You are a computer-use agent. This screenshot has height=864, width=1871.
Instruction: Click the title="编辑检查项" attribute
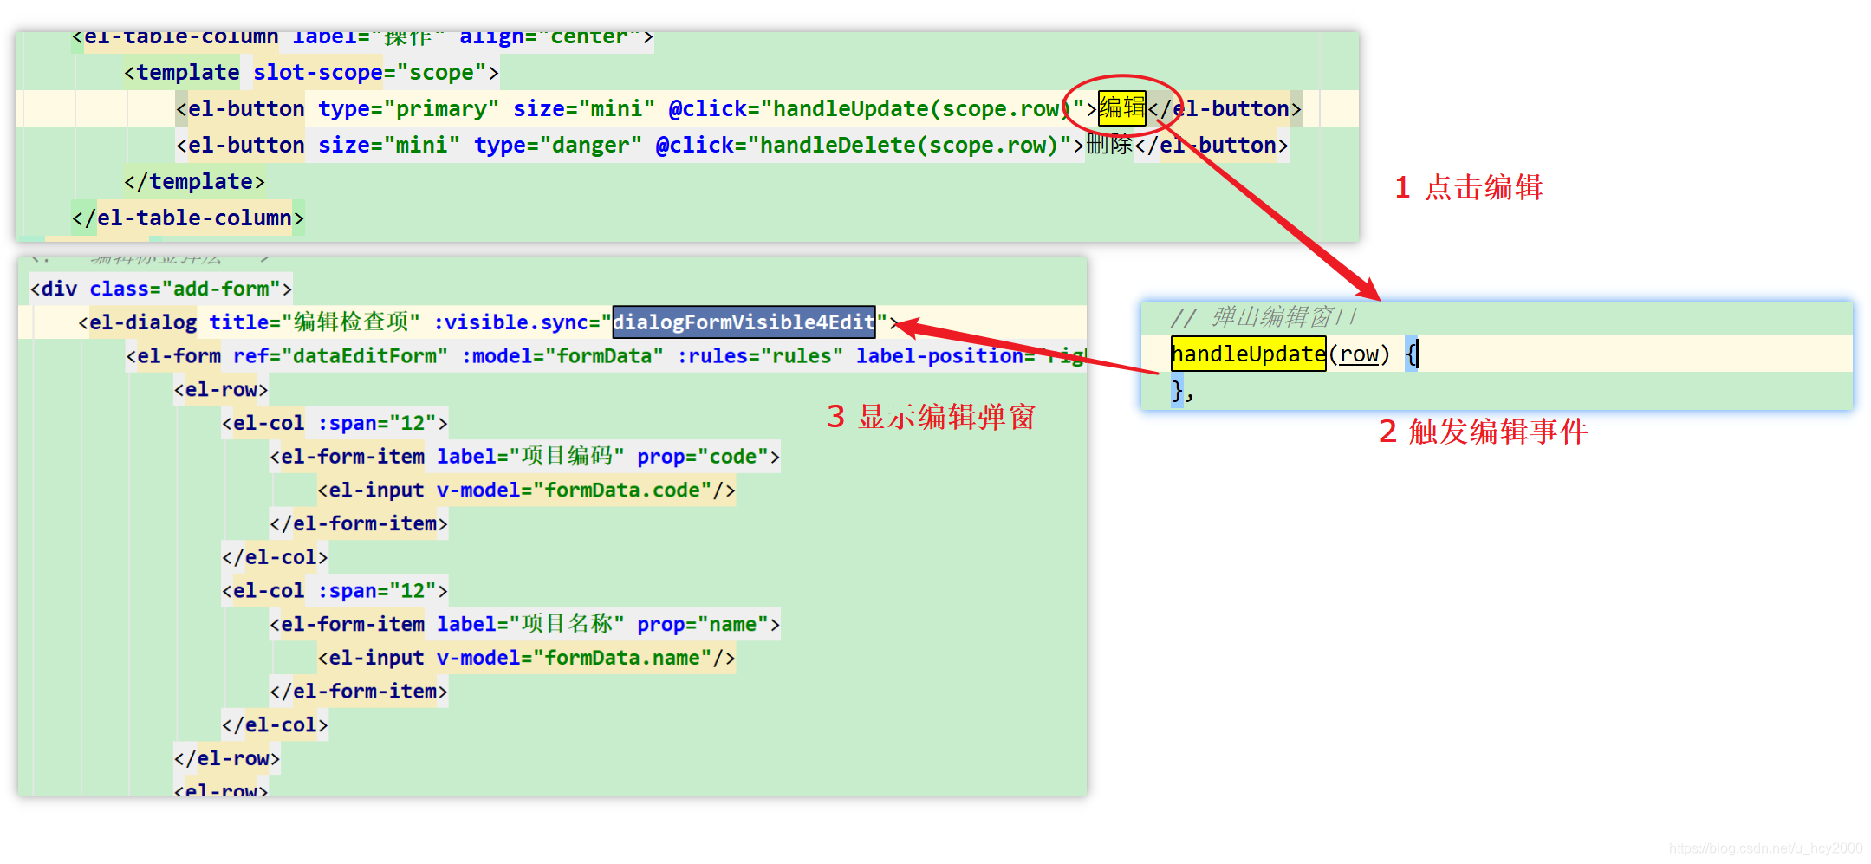[315, 322]
